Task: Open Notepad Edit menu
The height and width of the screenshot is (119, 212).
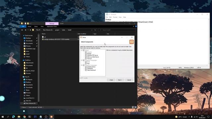Action: (110, 17)
